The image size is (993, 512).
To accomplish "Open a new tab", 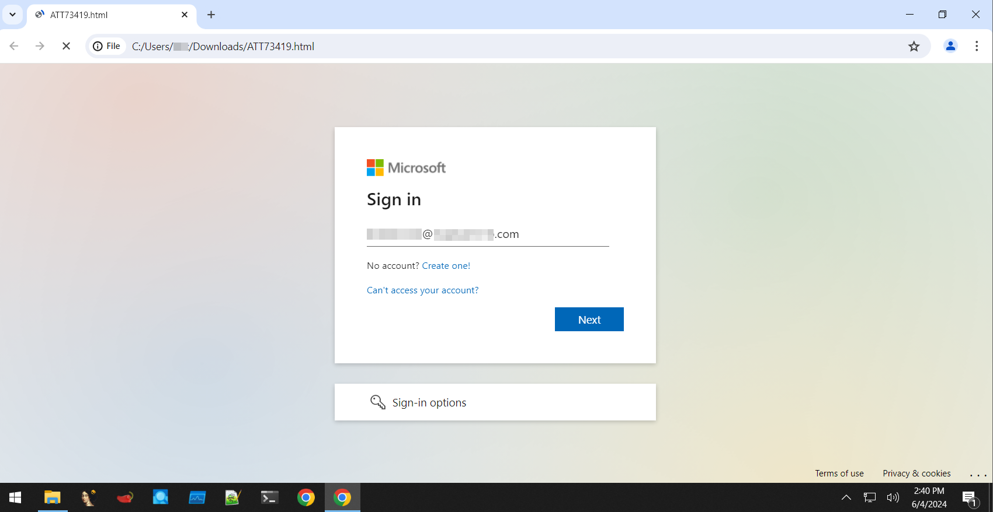I will tap(211, 15).
